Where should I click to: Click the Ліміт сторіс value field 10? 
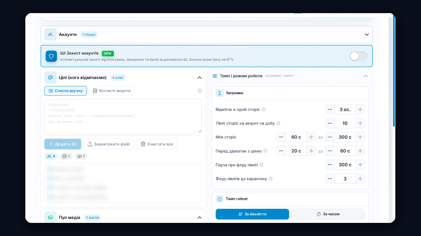(x=345, y=123)
